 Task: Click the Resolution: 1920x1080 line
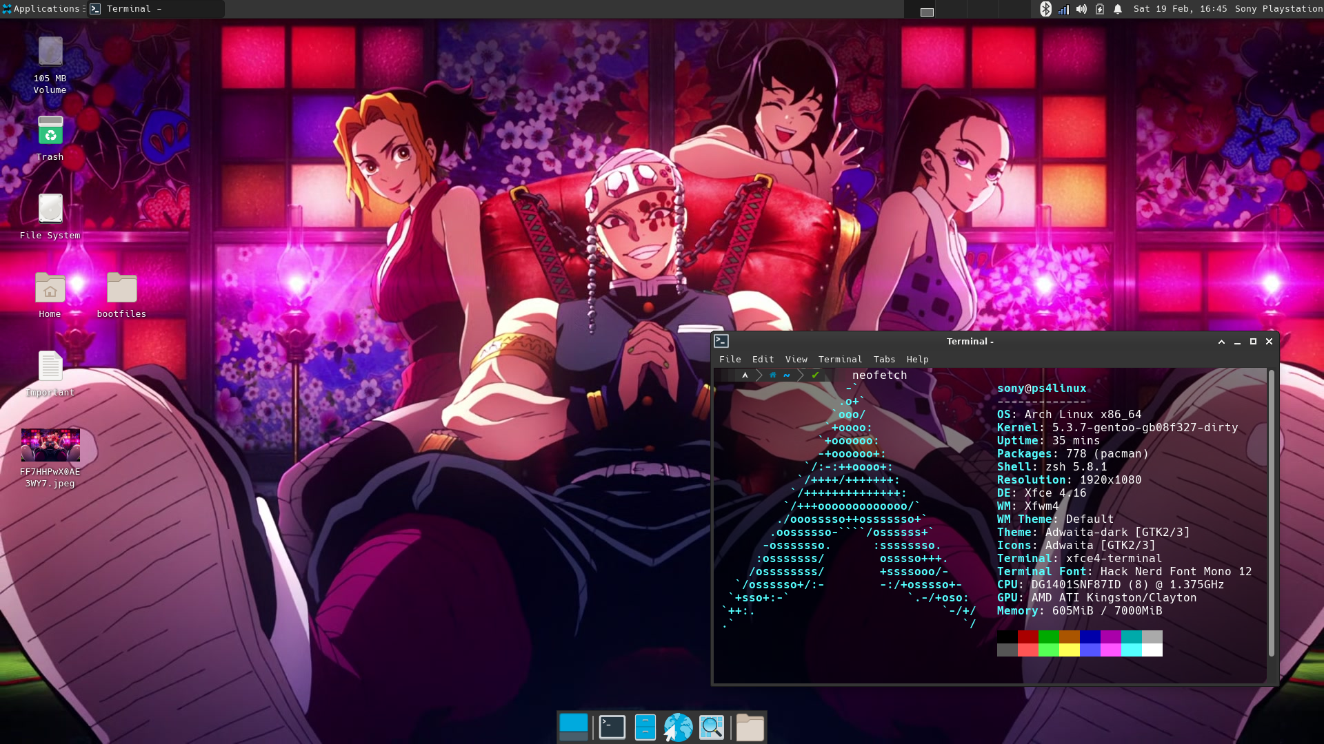click(1069, 480)
